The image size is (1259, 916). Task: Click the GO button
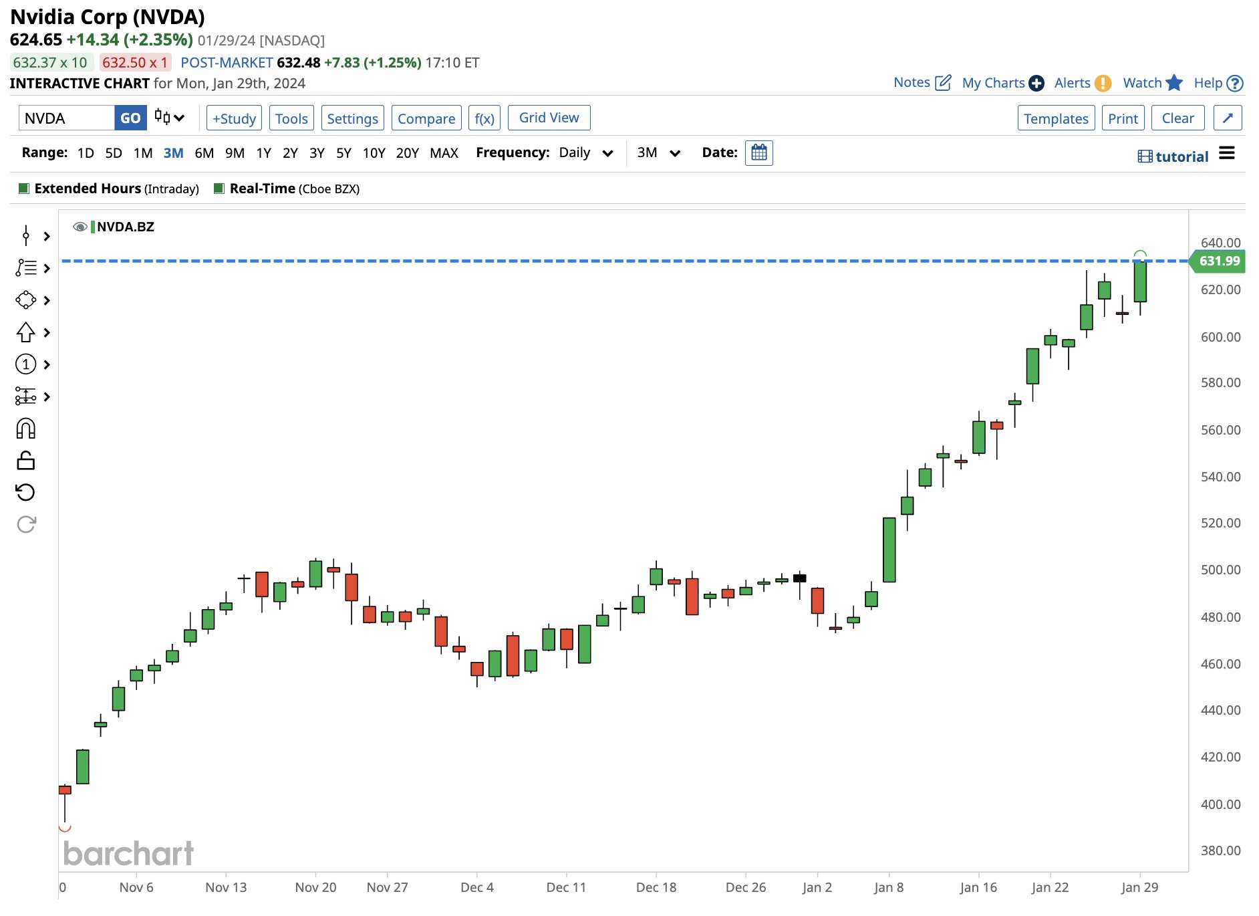click(x=130, y=118)
